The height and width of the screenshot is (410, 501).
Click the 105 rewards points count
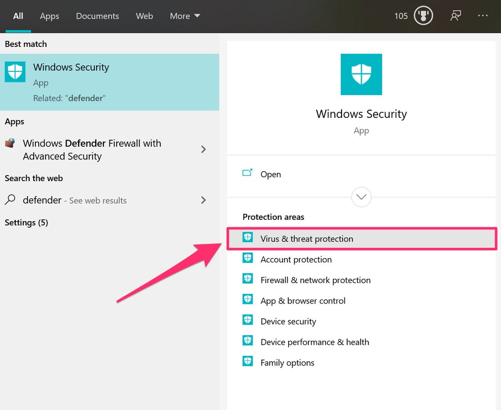tap(401, 16)
